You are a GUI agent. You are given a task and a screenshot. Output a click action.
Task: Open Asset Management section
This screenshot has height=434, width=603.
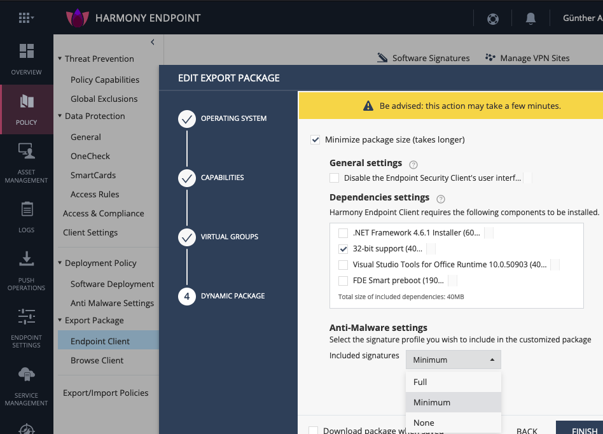[26, 163]
